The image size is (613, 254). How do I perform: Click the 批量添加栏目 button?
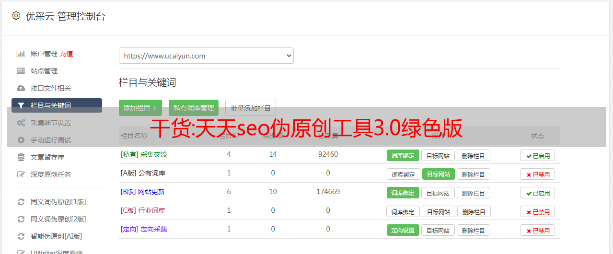[251, 108]
